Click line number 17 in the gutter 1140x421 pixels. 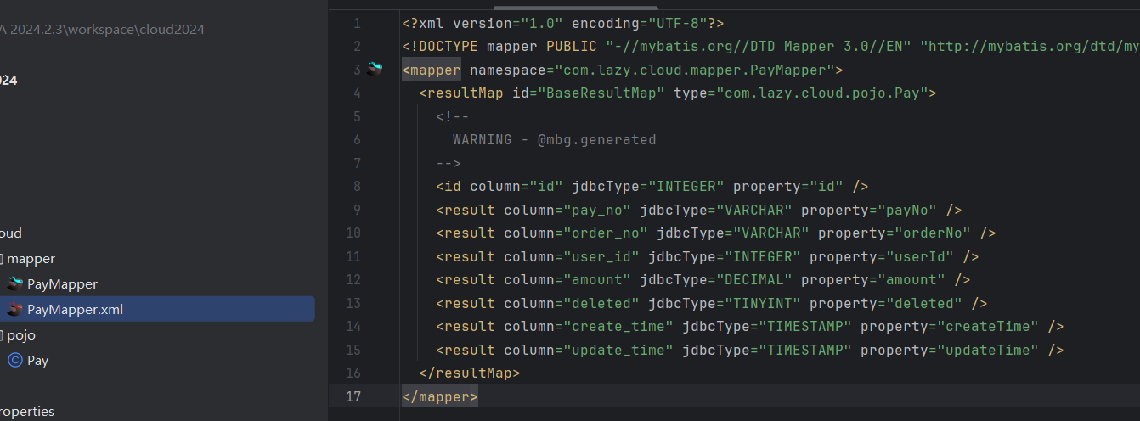tap(353, 396)
